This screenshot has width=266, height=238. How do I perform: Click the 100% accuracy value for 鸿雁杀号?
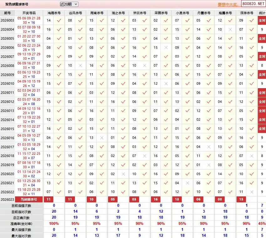[54, 224]
